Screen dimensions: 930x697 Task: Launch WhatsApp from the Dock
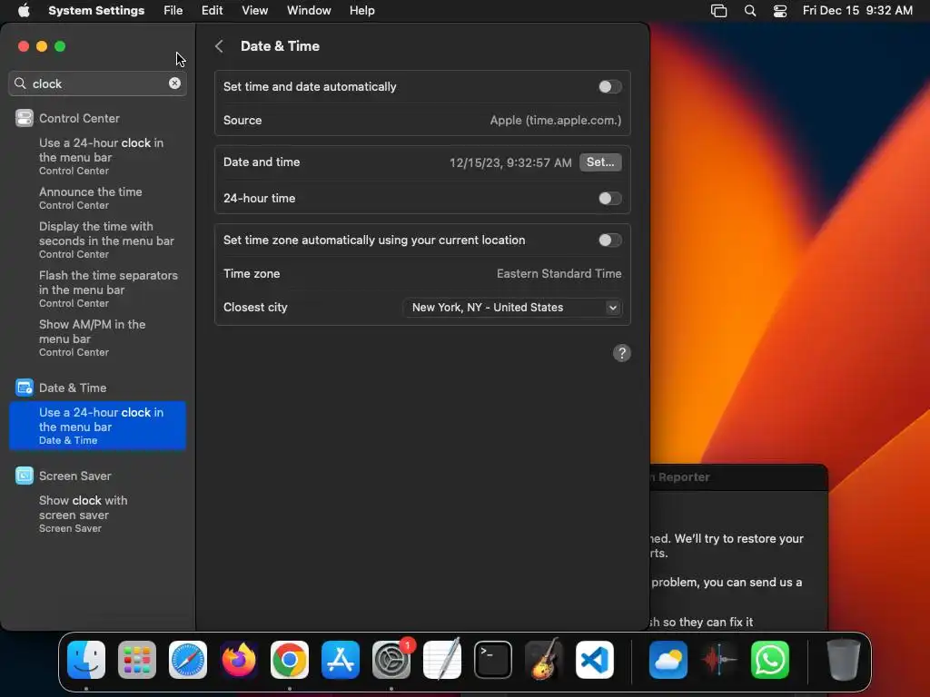tap(770, 660)
